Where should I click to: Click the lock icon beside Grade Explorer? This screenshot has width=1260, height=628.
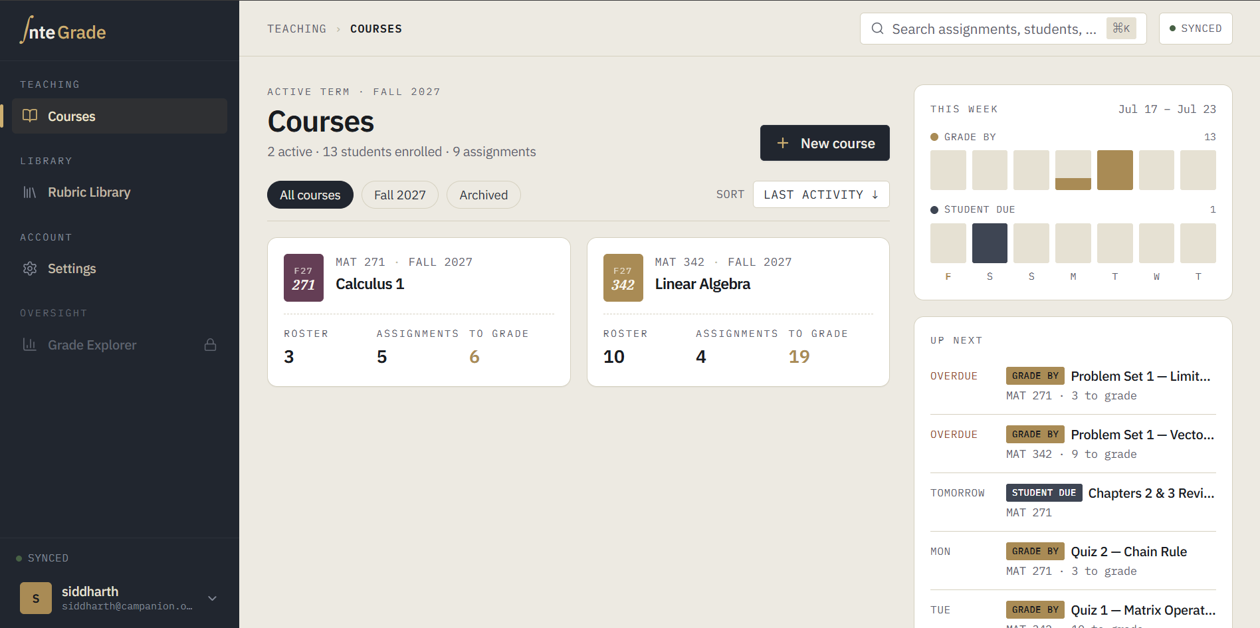(211, 345)
